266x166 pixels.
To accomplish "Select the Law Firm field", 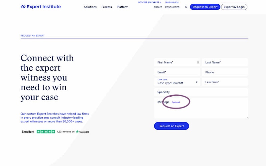I will (225, 82).
